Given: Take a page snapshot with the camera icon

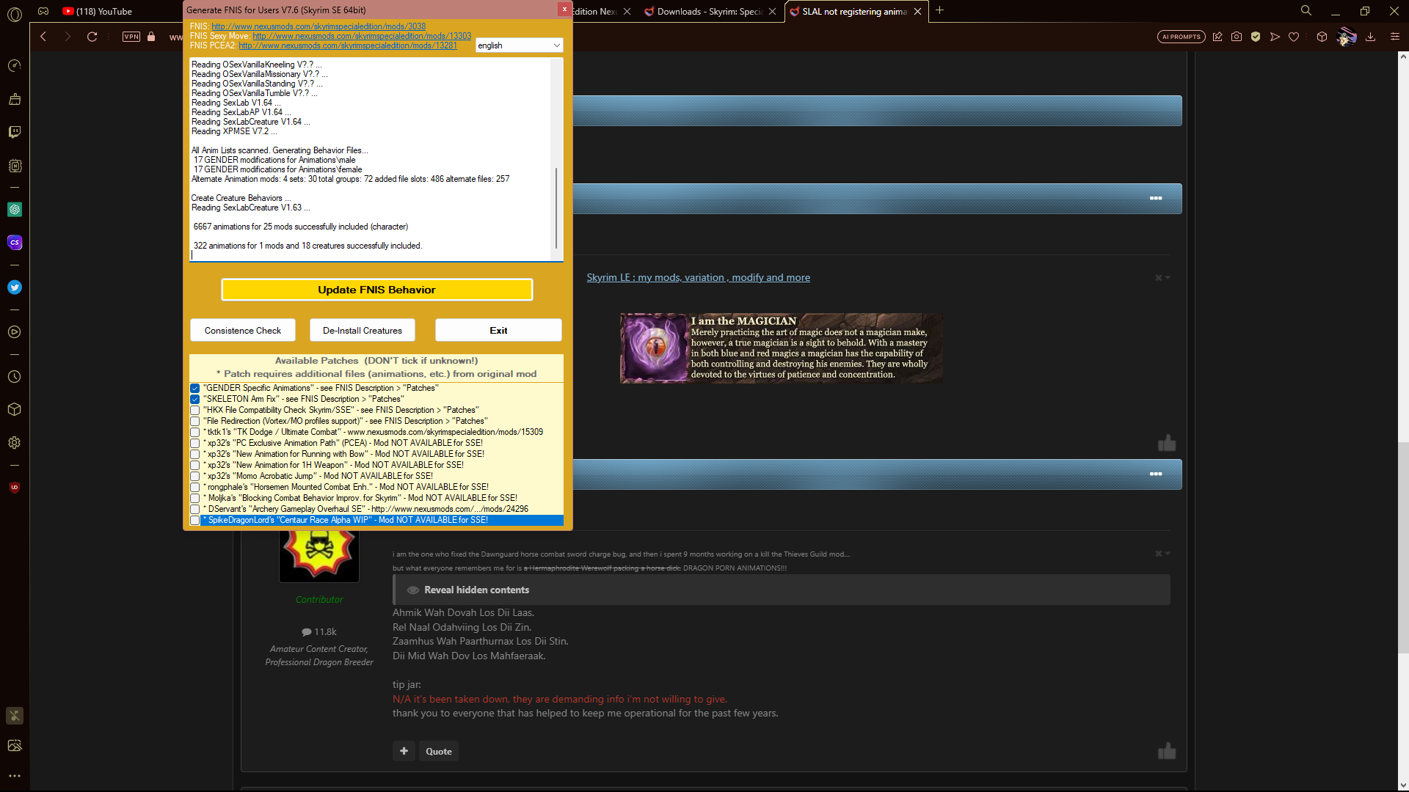Looking at the screenshot, I should pos(1237,36).
